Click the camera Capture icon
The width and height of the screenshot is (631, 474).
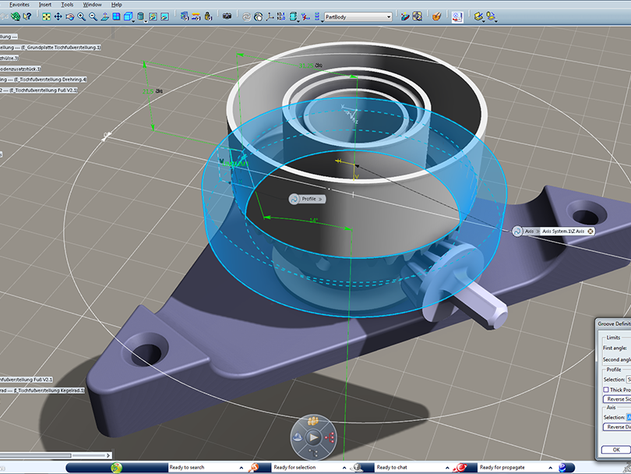click(x=227, y=16)
